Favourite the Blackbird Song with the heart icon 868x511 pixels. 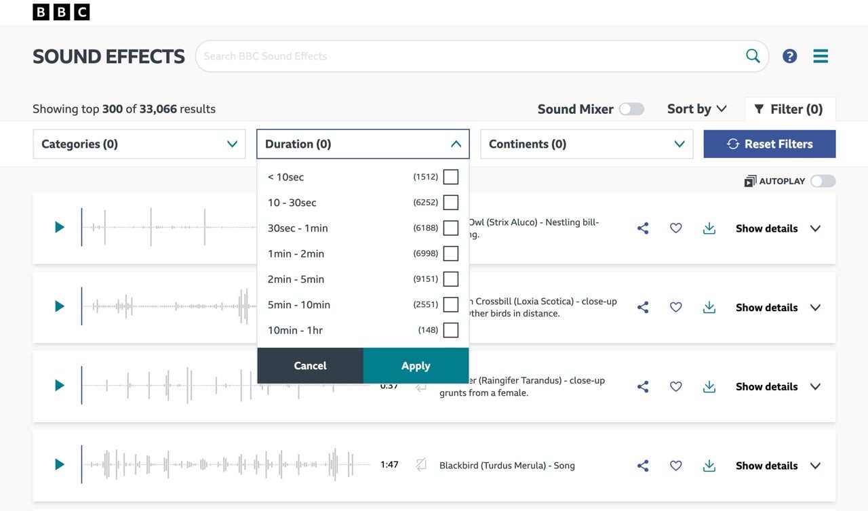coord(675,466)
